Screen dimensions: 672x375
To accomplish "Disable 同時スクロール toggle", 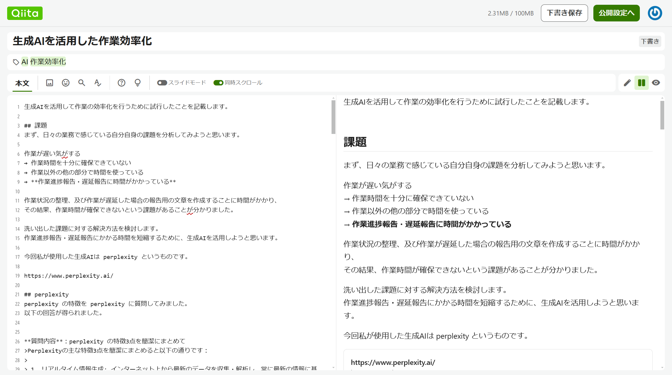I will point(219,83).
